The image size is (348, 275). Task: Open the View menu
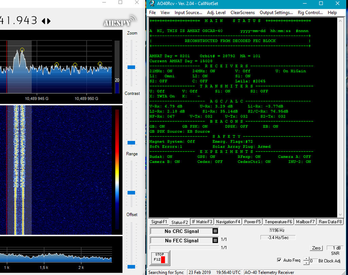[x=165, y=13]
